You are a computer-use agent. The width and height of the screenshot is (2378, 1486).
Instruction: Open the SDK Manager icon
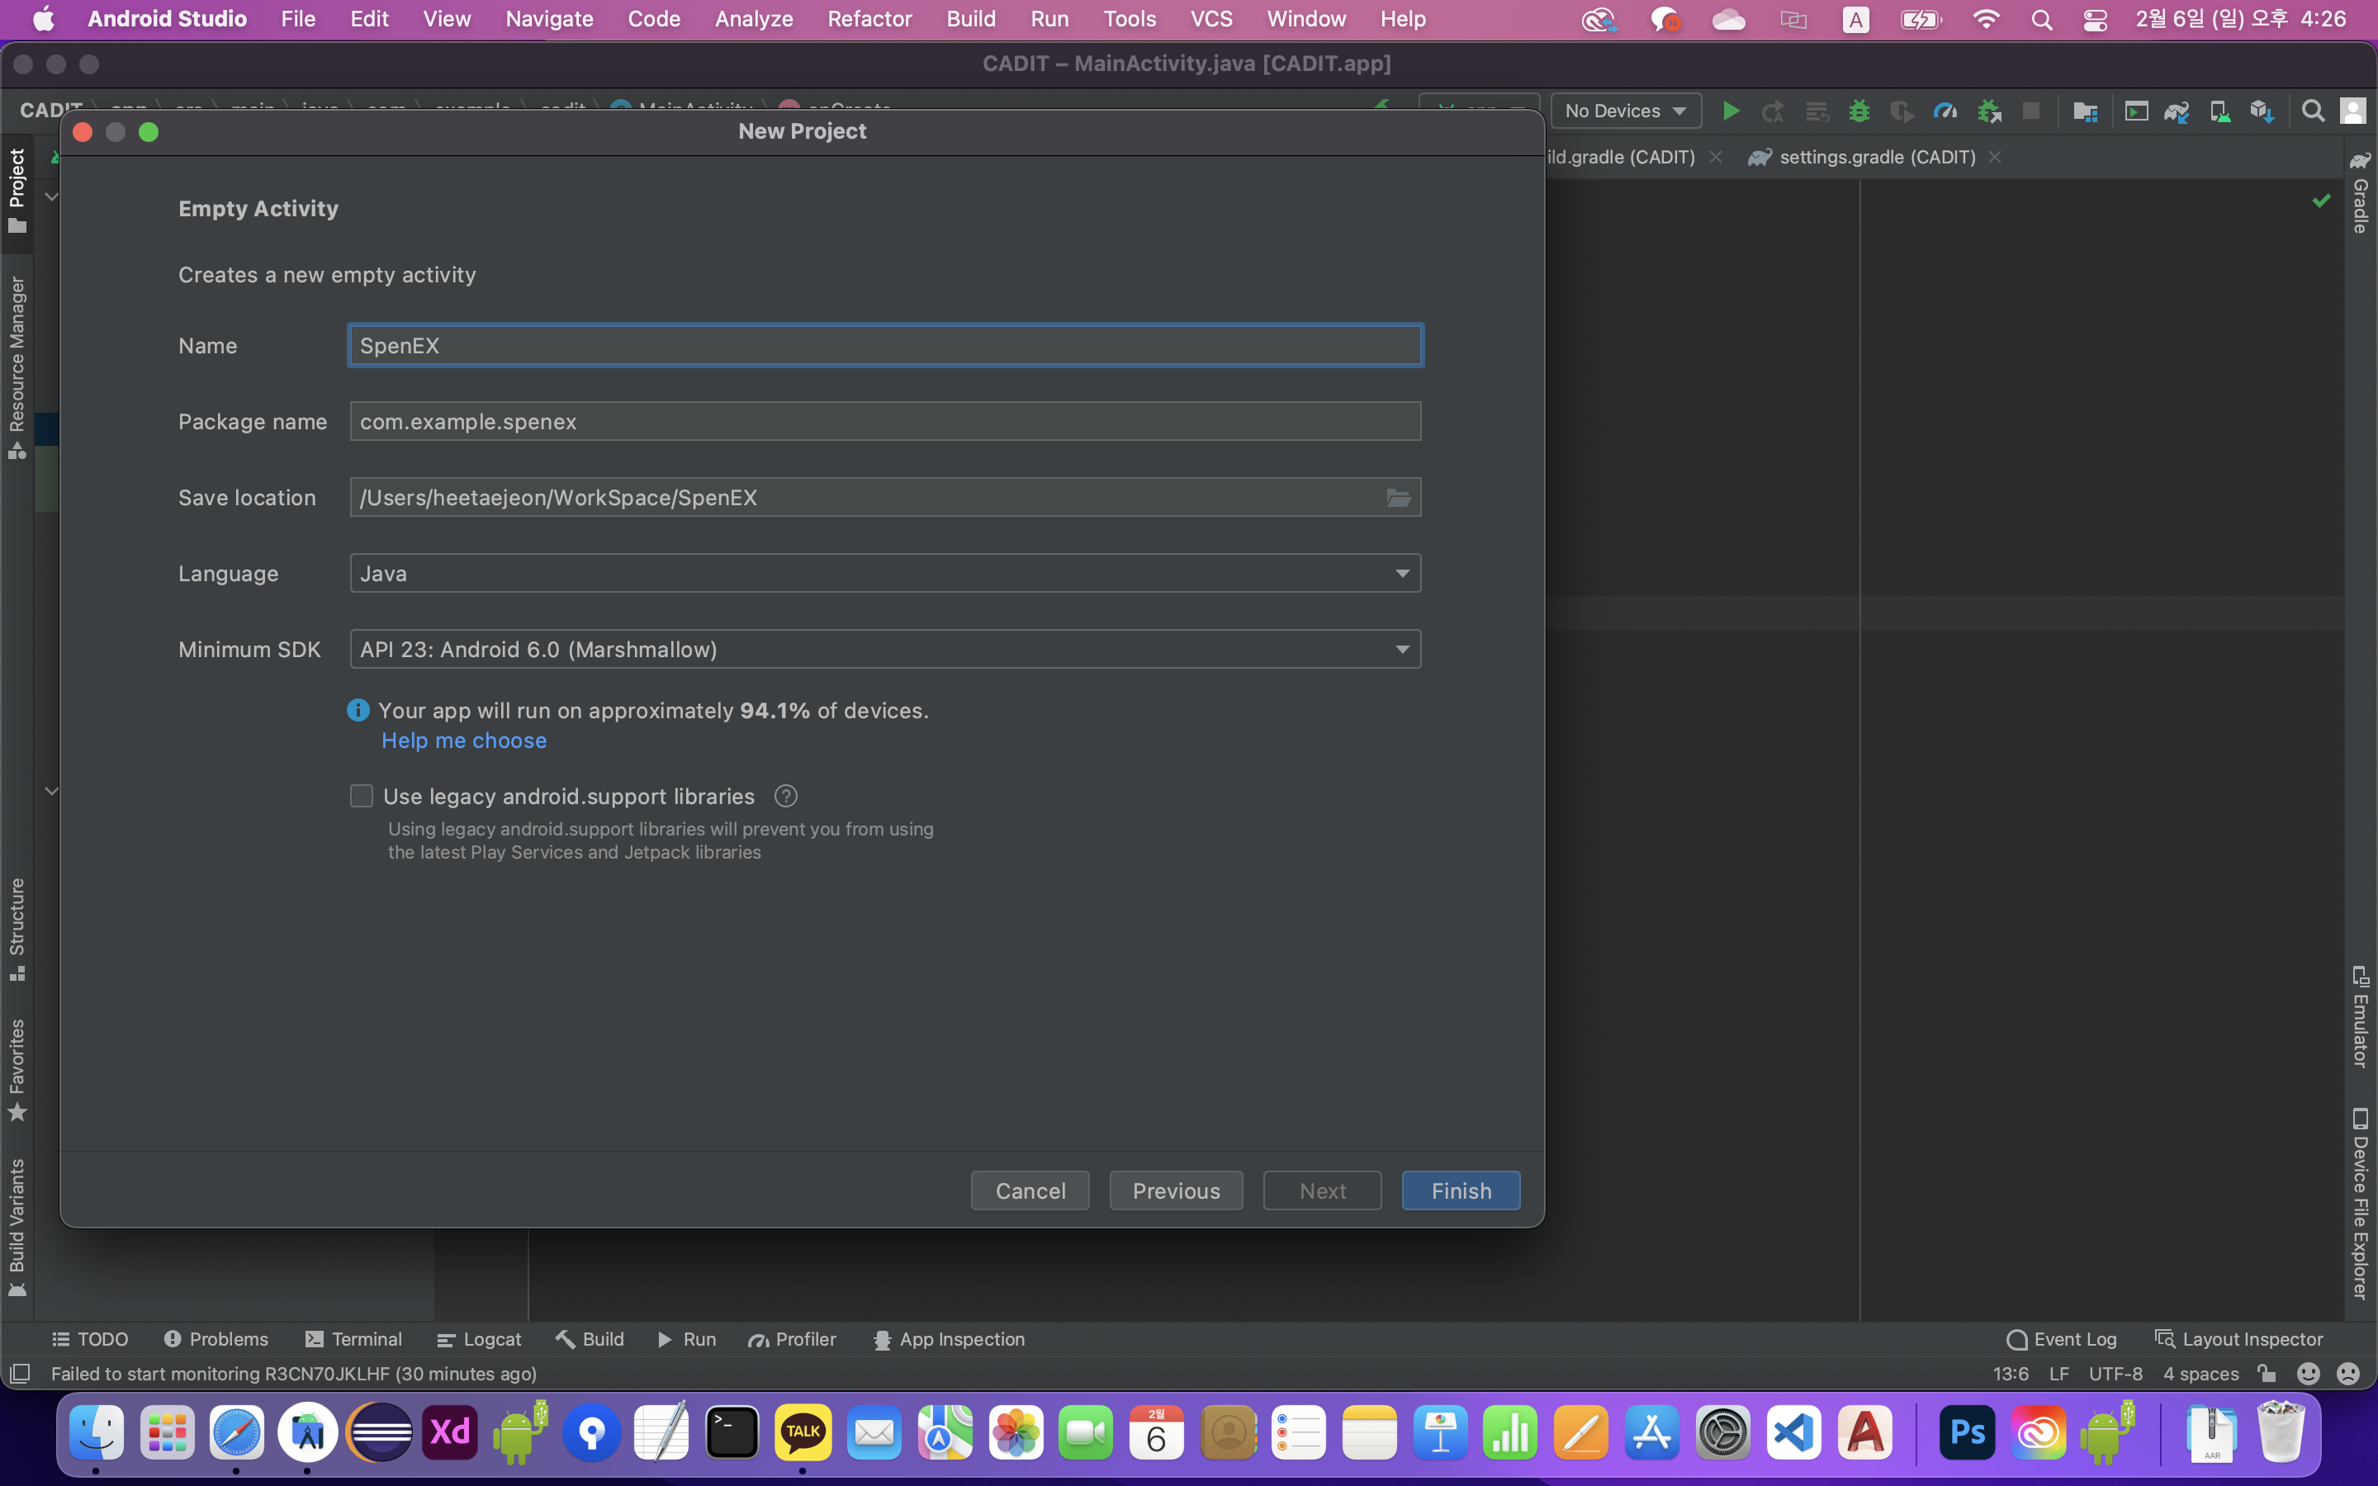[x=2261, y=111]
